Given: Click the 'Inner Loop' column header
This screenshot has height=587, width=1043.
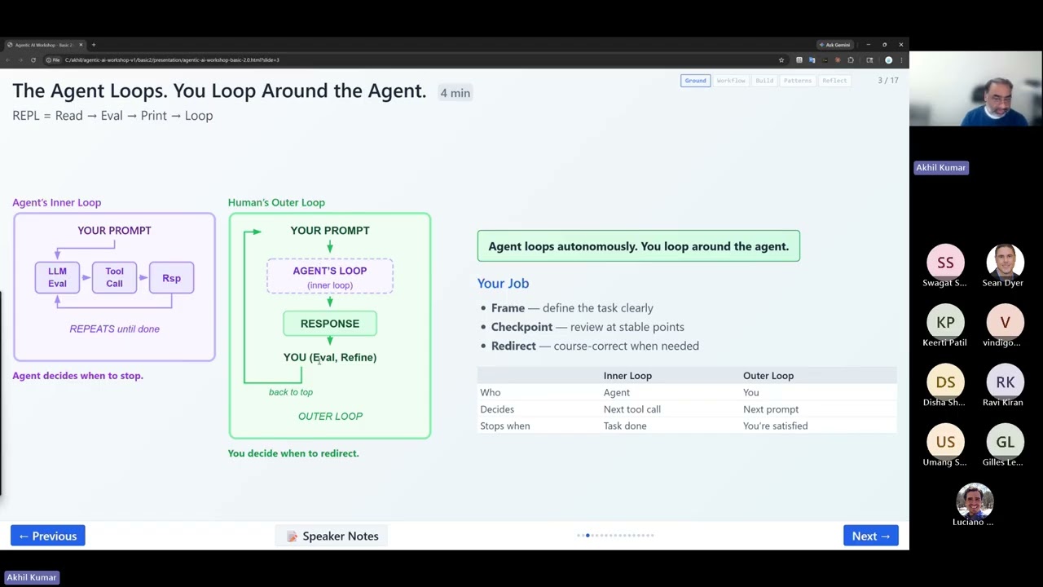Looking at the screenshot, I should coord(627,376).
